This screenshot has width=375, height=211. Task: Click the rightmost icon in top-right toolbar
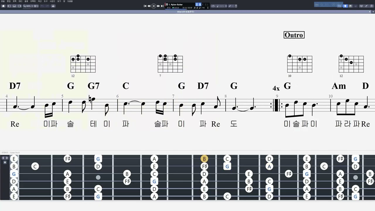coord(371,6)
